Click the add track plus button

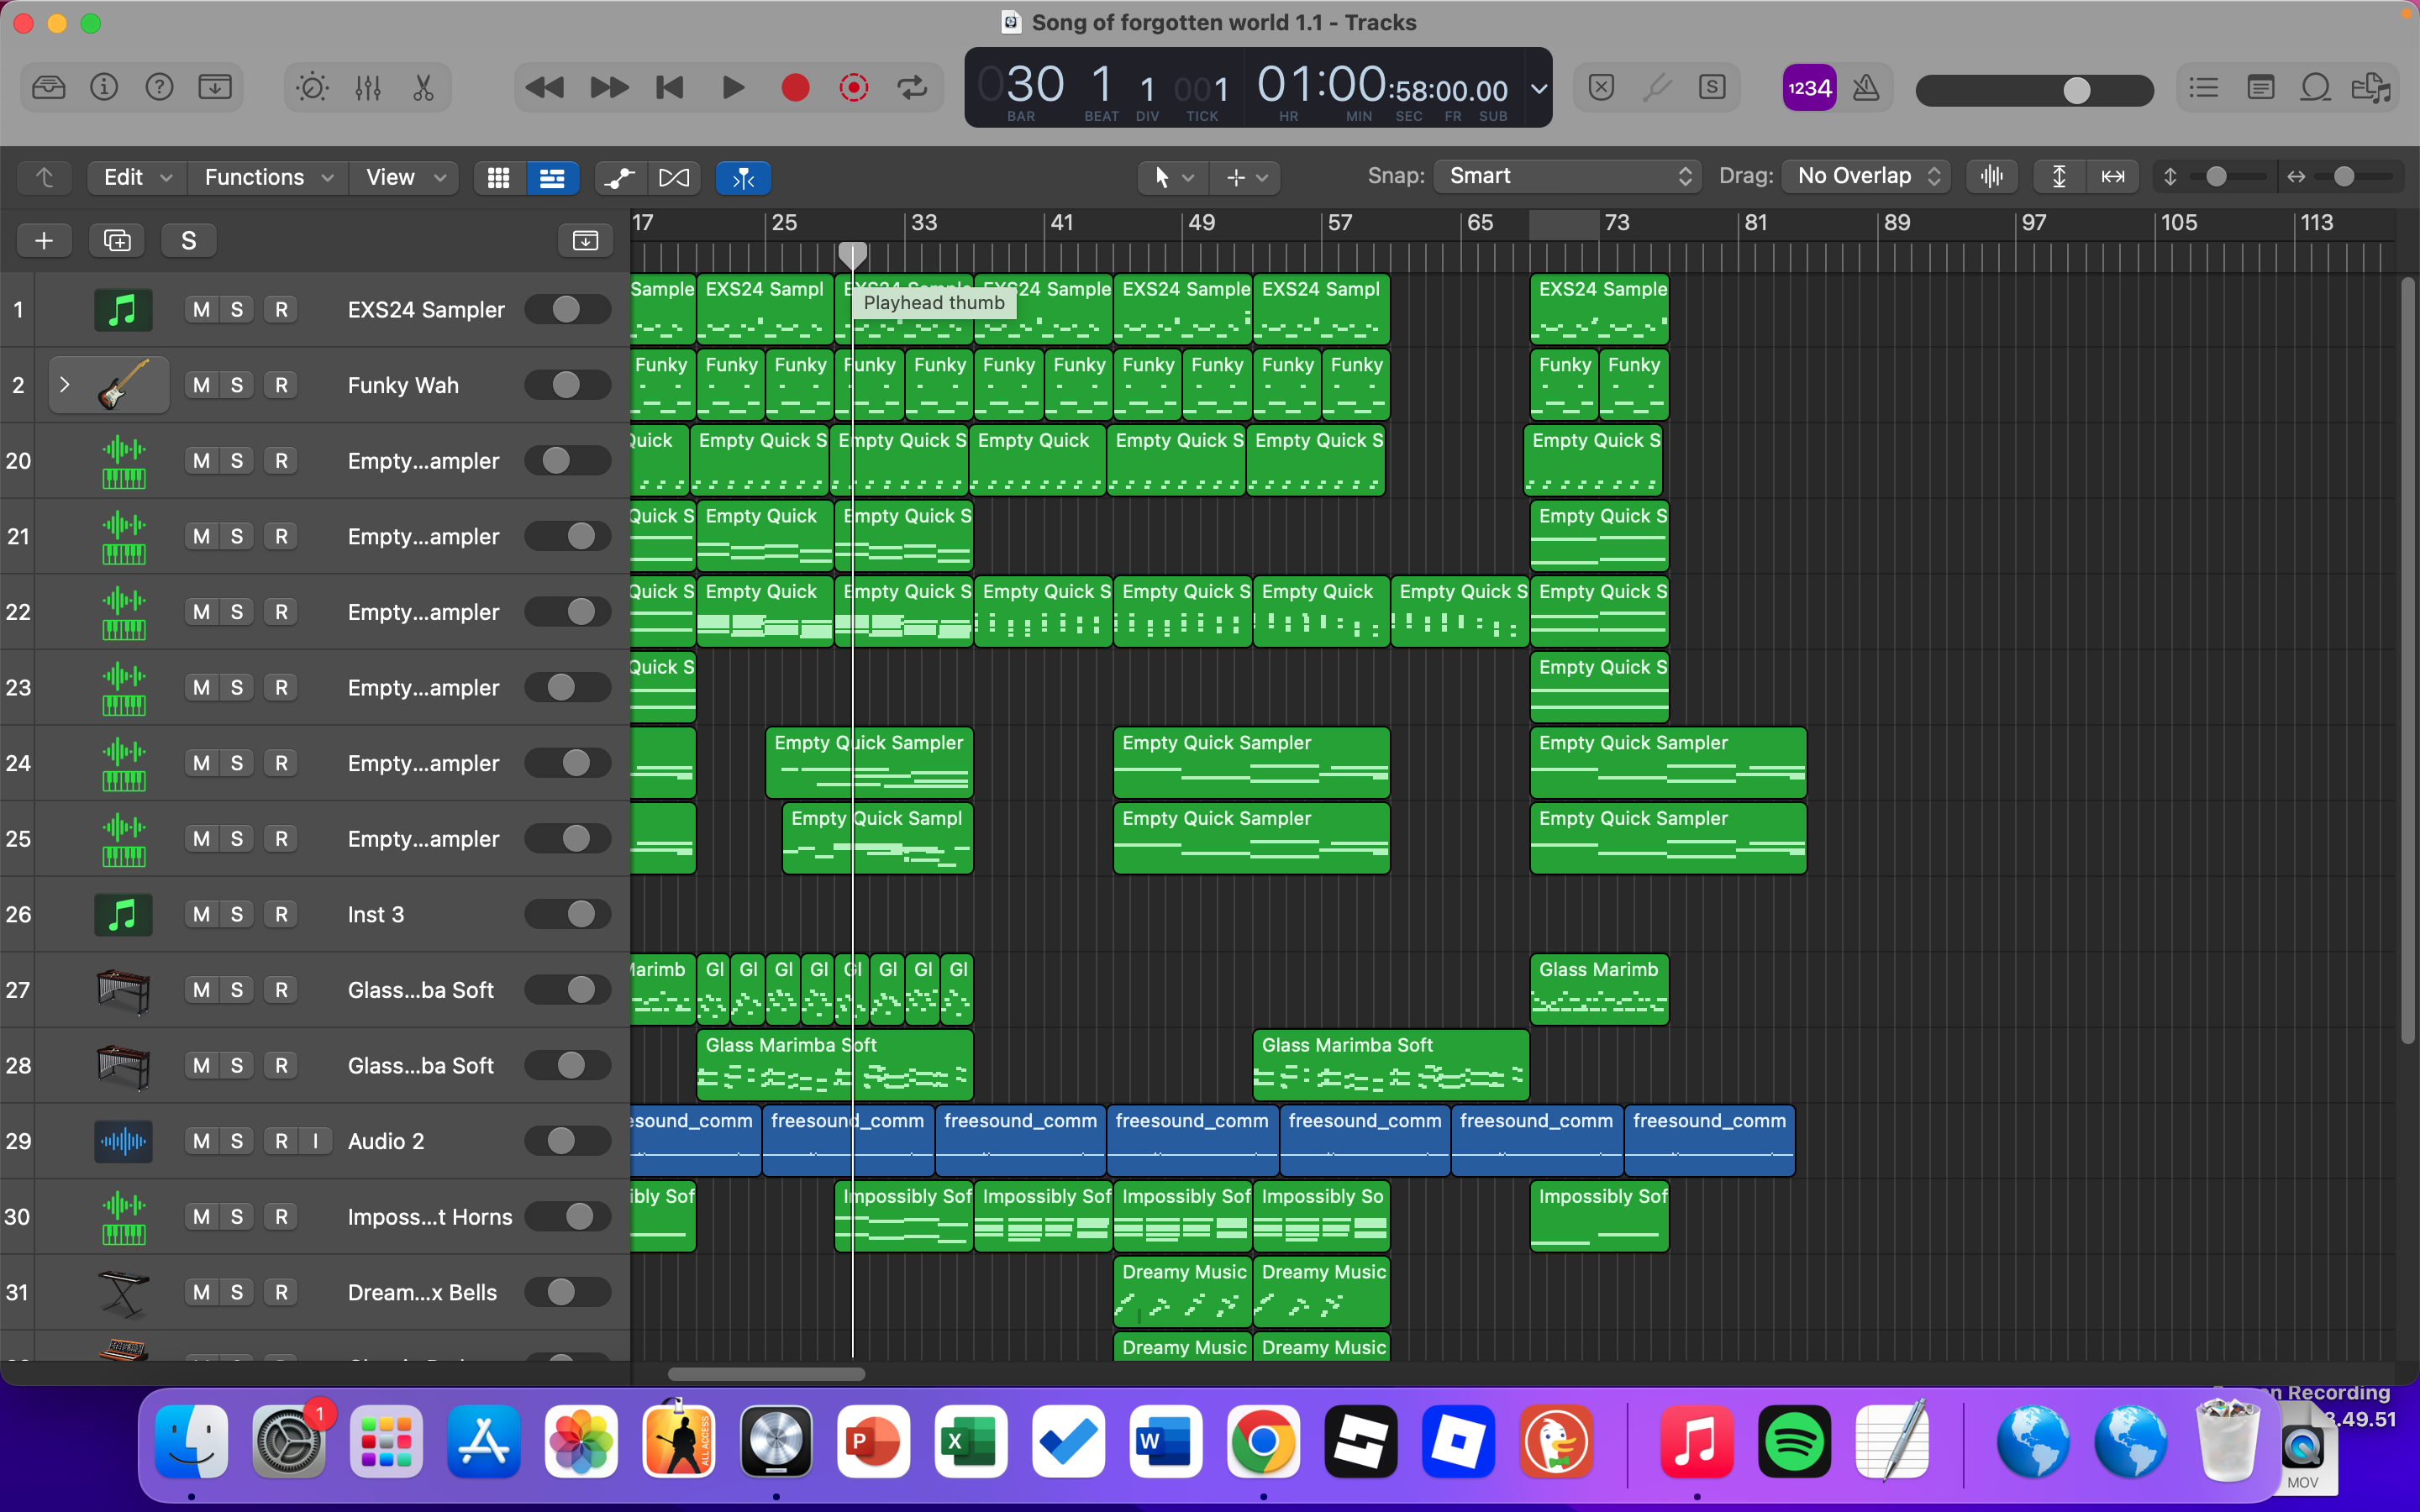44,240
